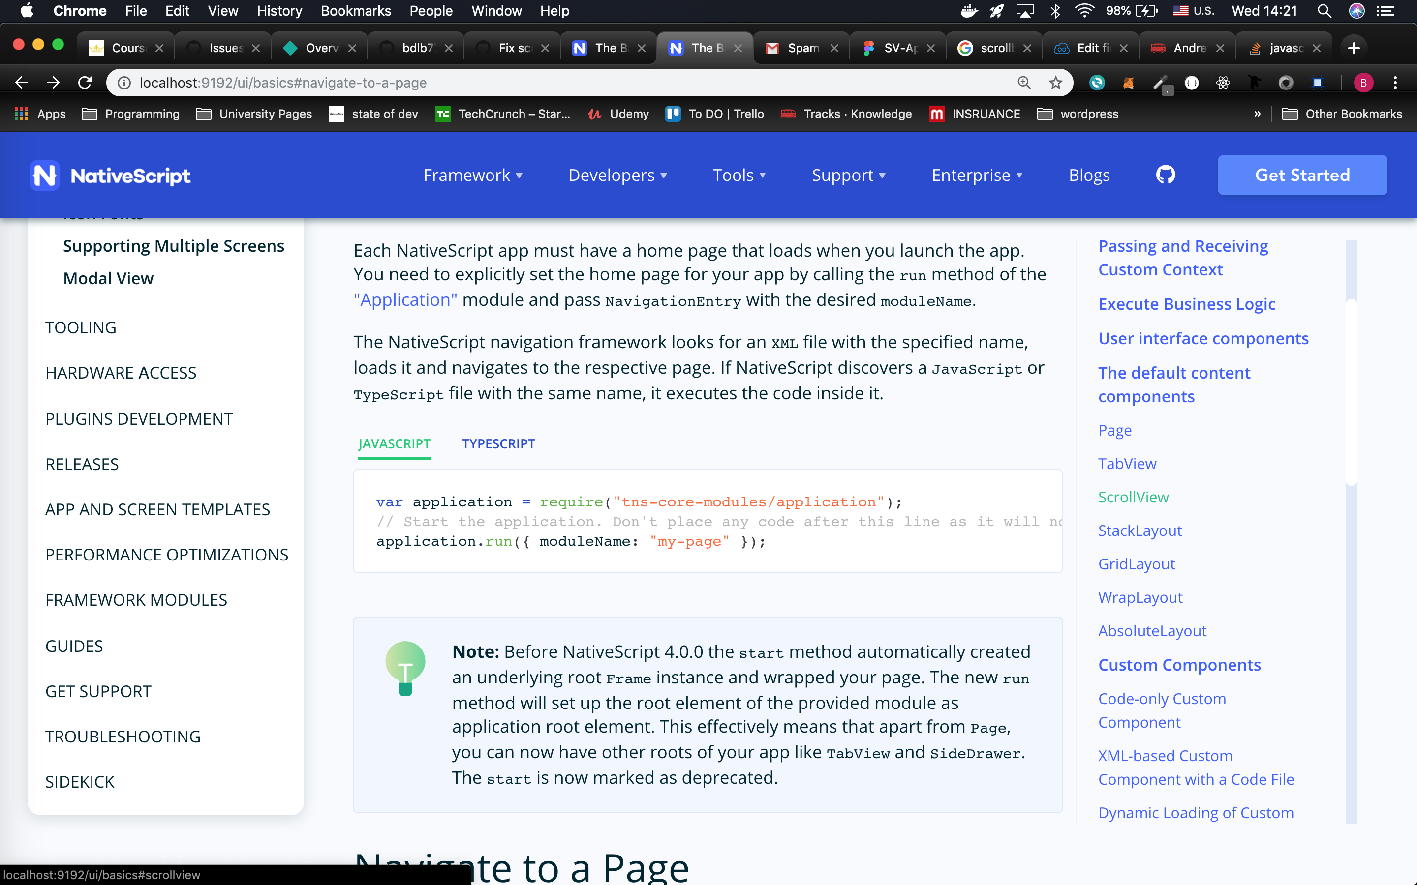Viewport: 1417px width, 885px height.
Task: Open macOS Spotlight search icon
Action: click(1325, 11)
